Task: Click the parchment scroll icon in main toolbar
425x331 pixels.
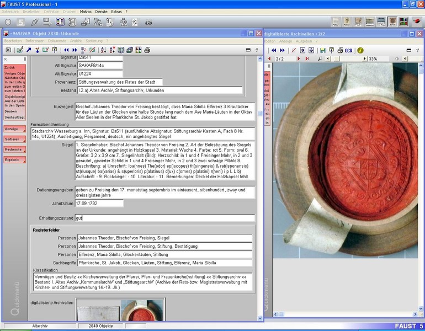Action: pos(72,22)
